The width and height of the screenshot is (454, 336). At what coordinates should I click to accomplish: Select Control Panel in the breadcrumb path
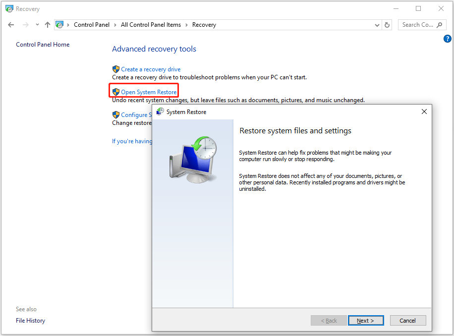[91, 24]
